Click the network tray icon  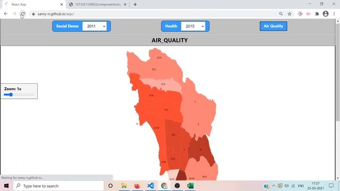(x=293, y=186)
